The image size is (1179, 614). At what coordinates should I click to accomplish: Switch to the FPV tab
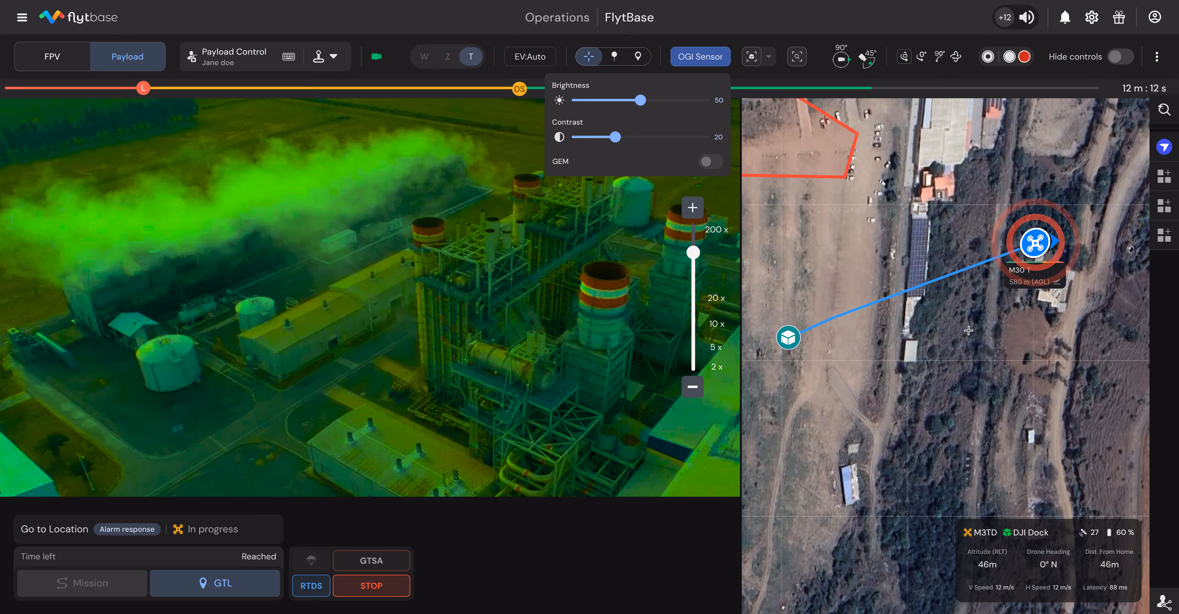52,57
